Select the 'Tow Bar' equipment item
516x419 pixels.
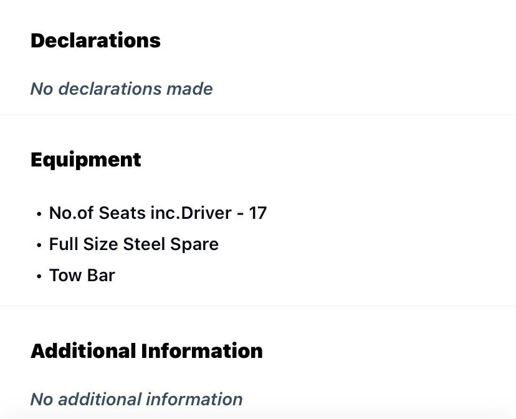82,275
